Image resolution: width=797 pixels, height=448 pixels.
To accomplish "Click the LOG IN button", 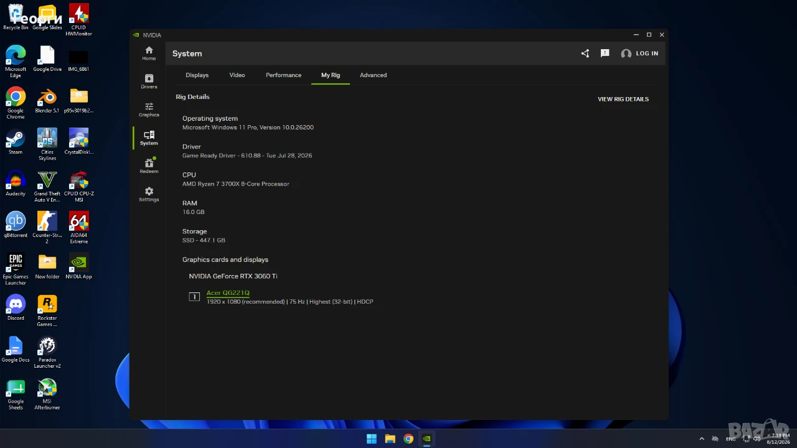I will coord(639,54).
